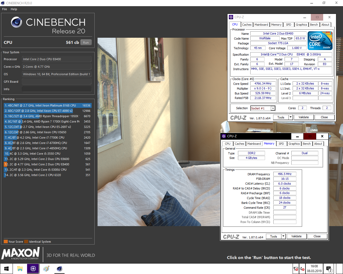
Task: Switch to Cinebench taskbar icon
Action: click(x=59, y=269)
